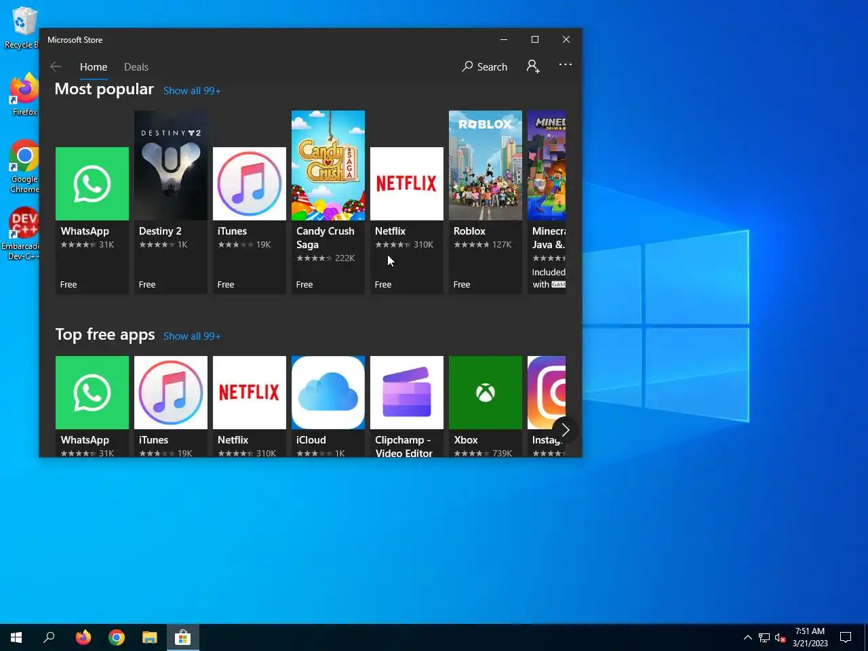Open the account sign-in icon
The width and height of the screenshot is (868, 651).
coord(533,66)
